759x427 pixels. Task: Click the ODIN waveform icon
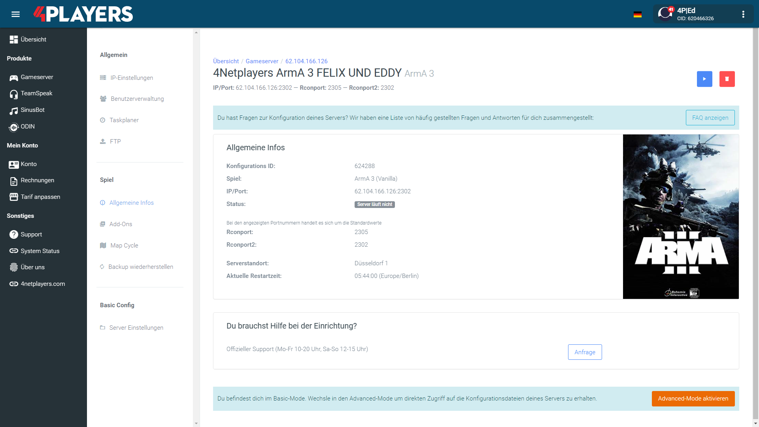click(14, 127)
